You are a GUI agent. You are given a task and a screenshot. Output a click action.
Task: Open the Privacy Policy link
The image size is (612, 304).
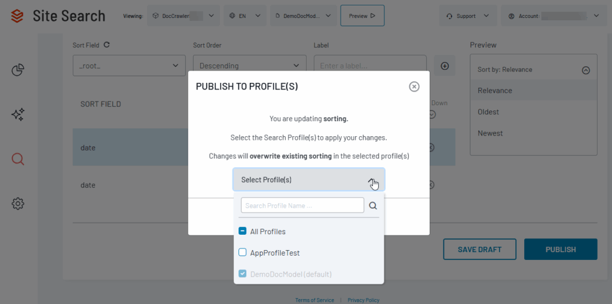[363, 300]
